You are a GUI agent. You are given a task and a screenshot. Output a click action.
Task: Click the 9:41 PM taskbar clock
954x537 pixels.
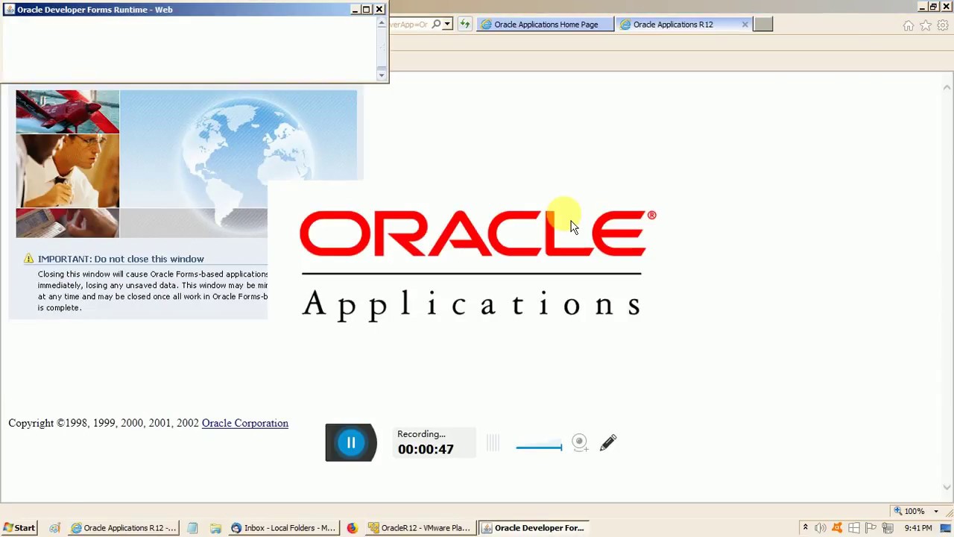click(x=918, y=528)
